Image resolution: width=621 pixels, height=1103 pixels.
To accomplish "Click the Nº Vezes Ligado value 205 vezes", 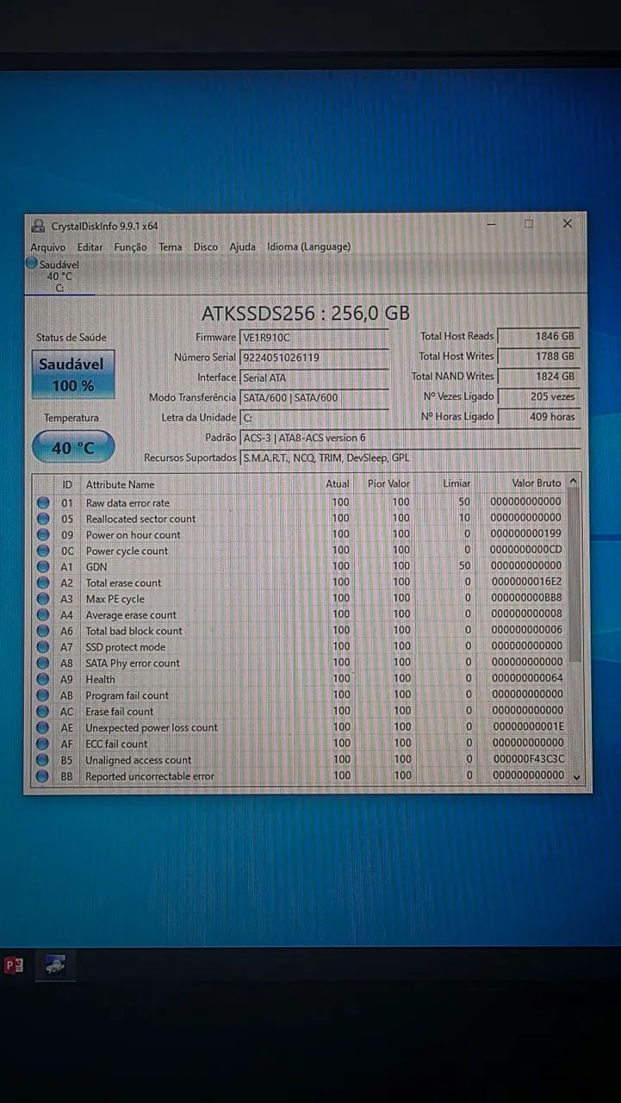I will click(x=539, y=396).
